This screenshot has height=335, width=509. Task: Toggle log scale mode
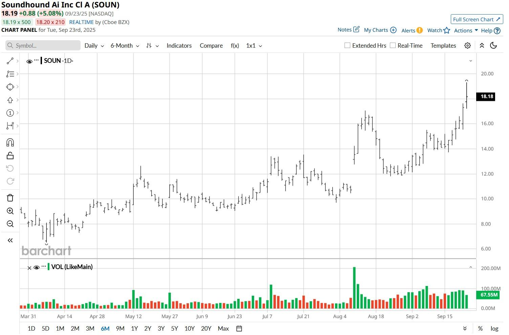pos(494,329)
